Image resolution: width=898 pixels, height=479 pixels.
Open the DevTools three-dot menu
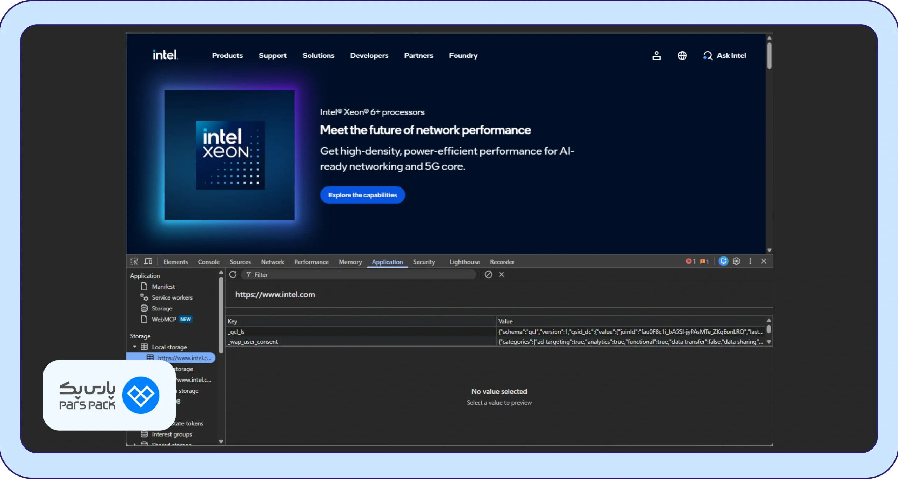(x=750, y=261)
